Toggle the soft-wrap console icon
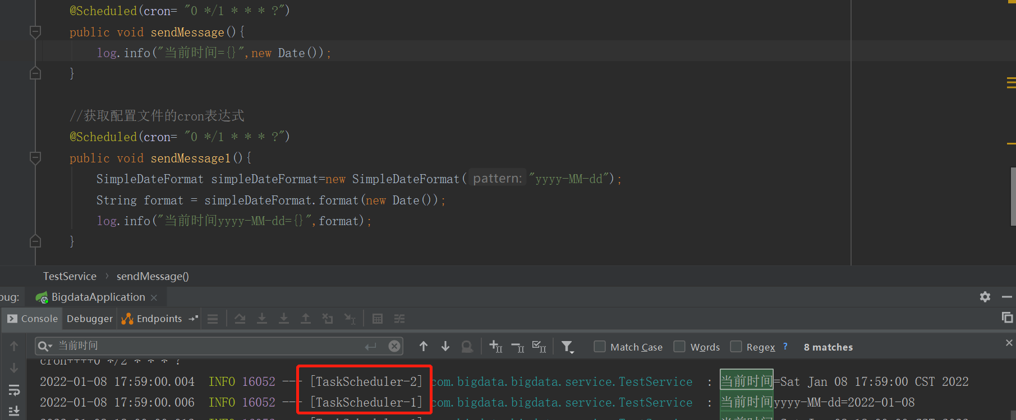Viewport: 1016px width, 420px height. [x=14, y=390]
